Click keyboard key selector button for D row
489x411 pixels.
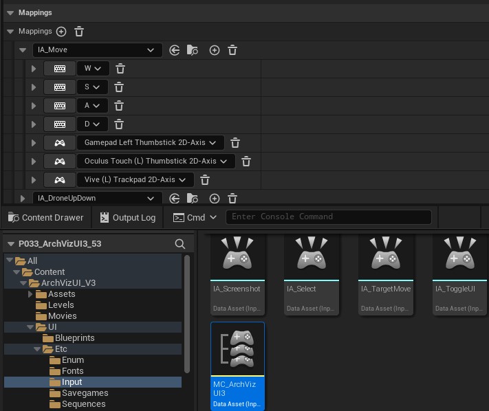click(60, 124)
